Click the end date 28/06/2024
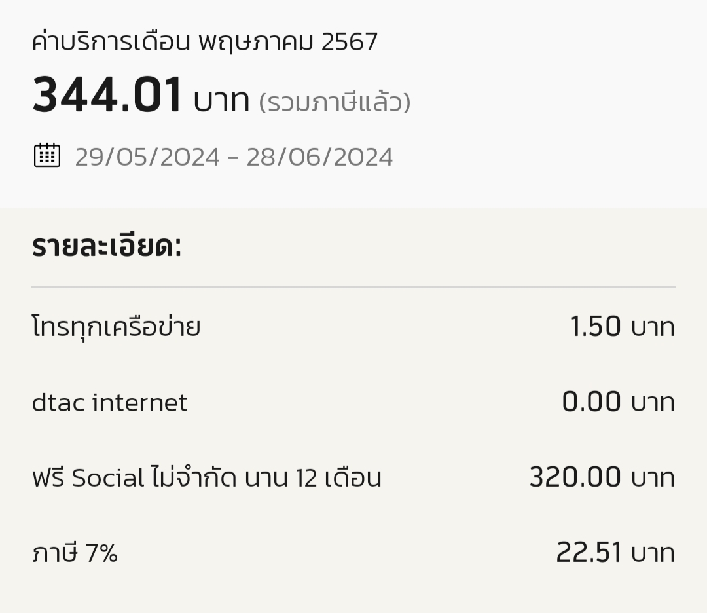707x613 pixels. coord(319,157)
